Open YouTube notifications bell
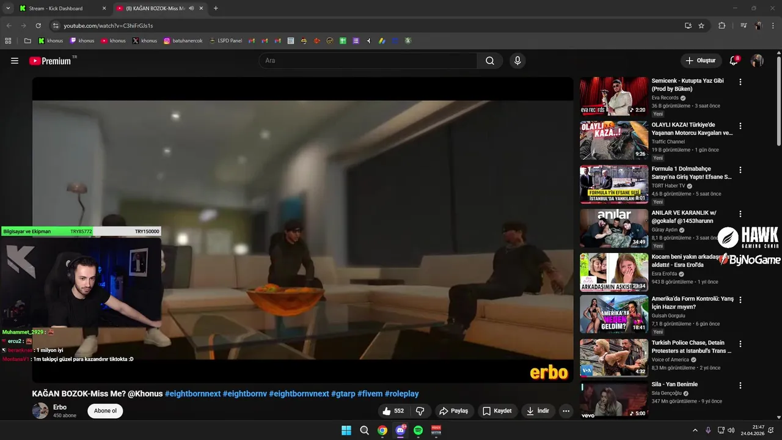The width and height of the screenshot is (782, 440). pos(734,61)
